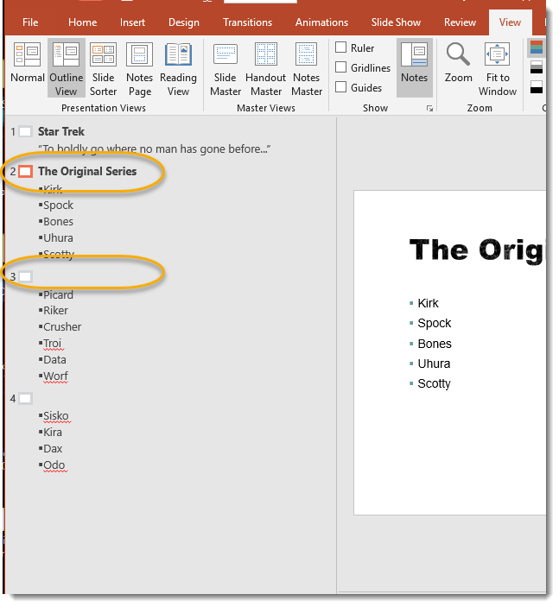
Task: Open the Animations tab
Action: coord(321,22)
